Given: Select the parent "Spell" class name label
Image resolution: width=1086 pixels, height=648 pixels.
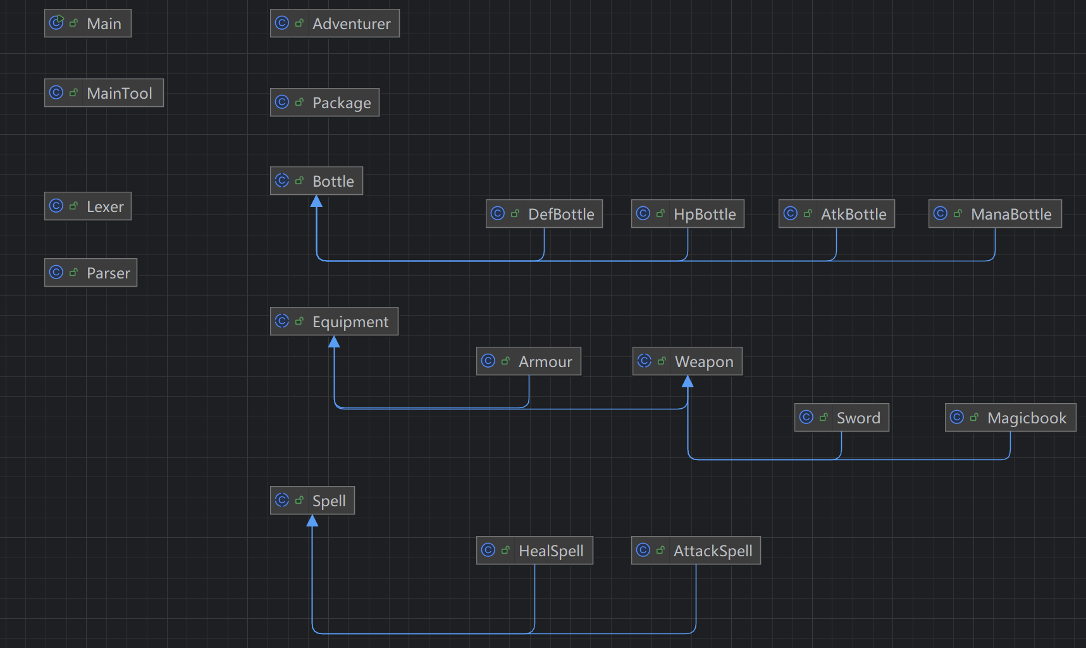Looking at the screenshot, I should coord(329,501).
